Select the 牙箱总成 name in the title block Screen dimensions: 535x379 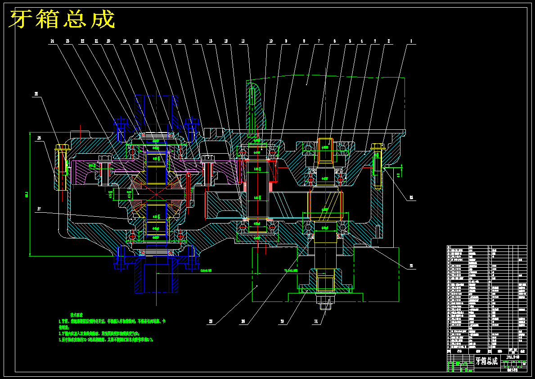point(486,361)
